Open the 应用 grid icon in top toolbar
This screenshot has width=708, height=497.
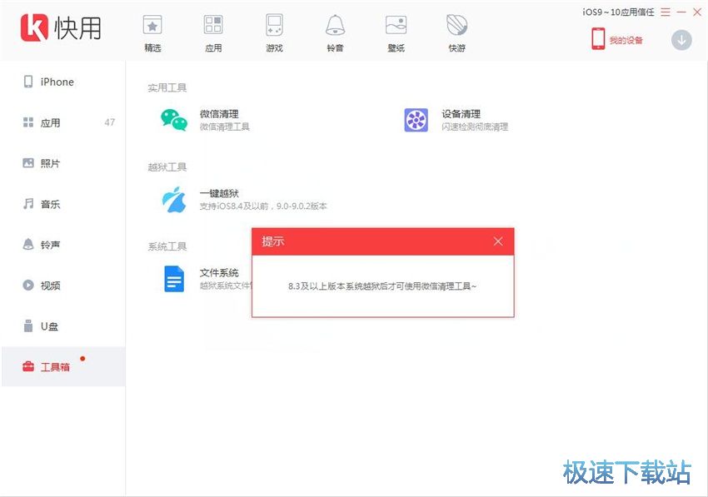(213, 24)
